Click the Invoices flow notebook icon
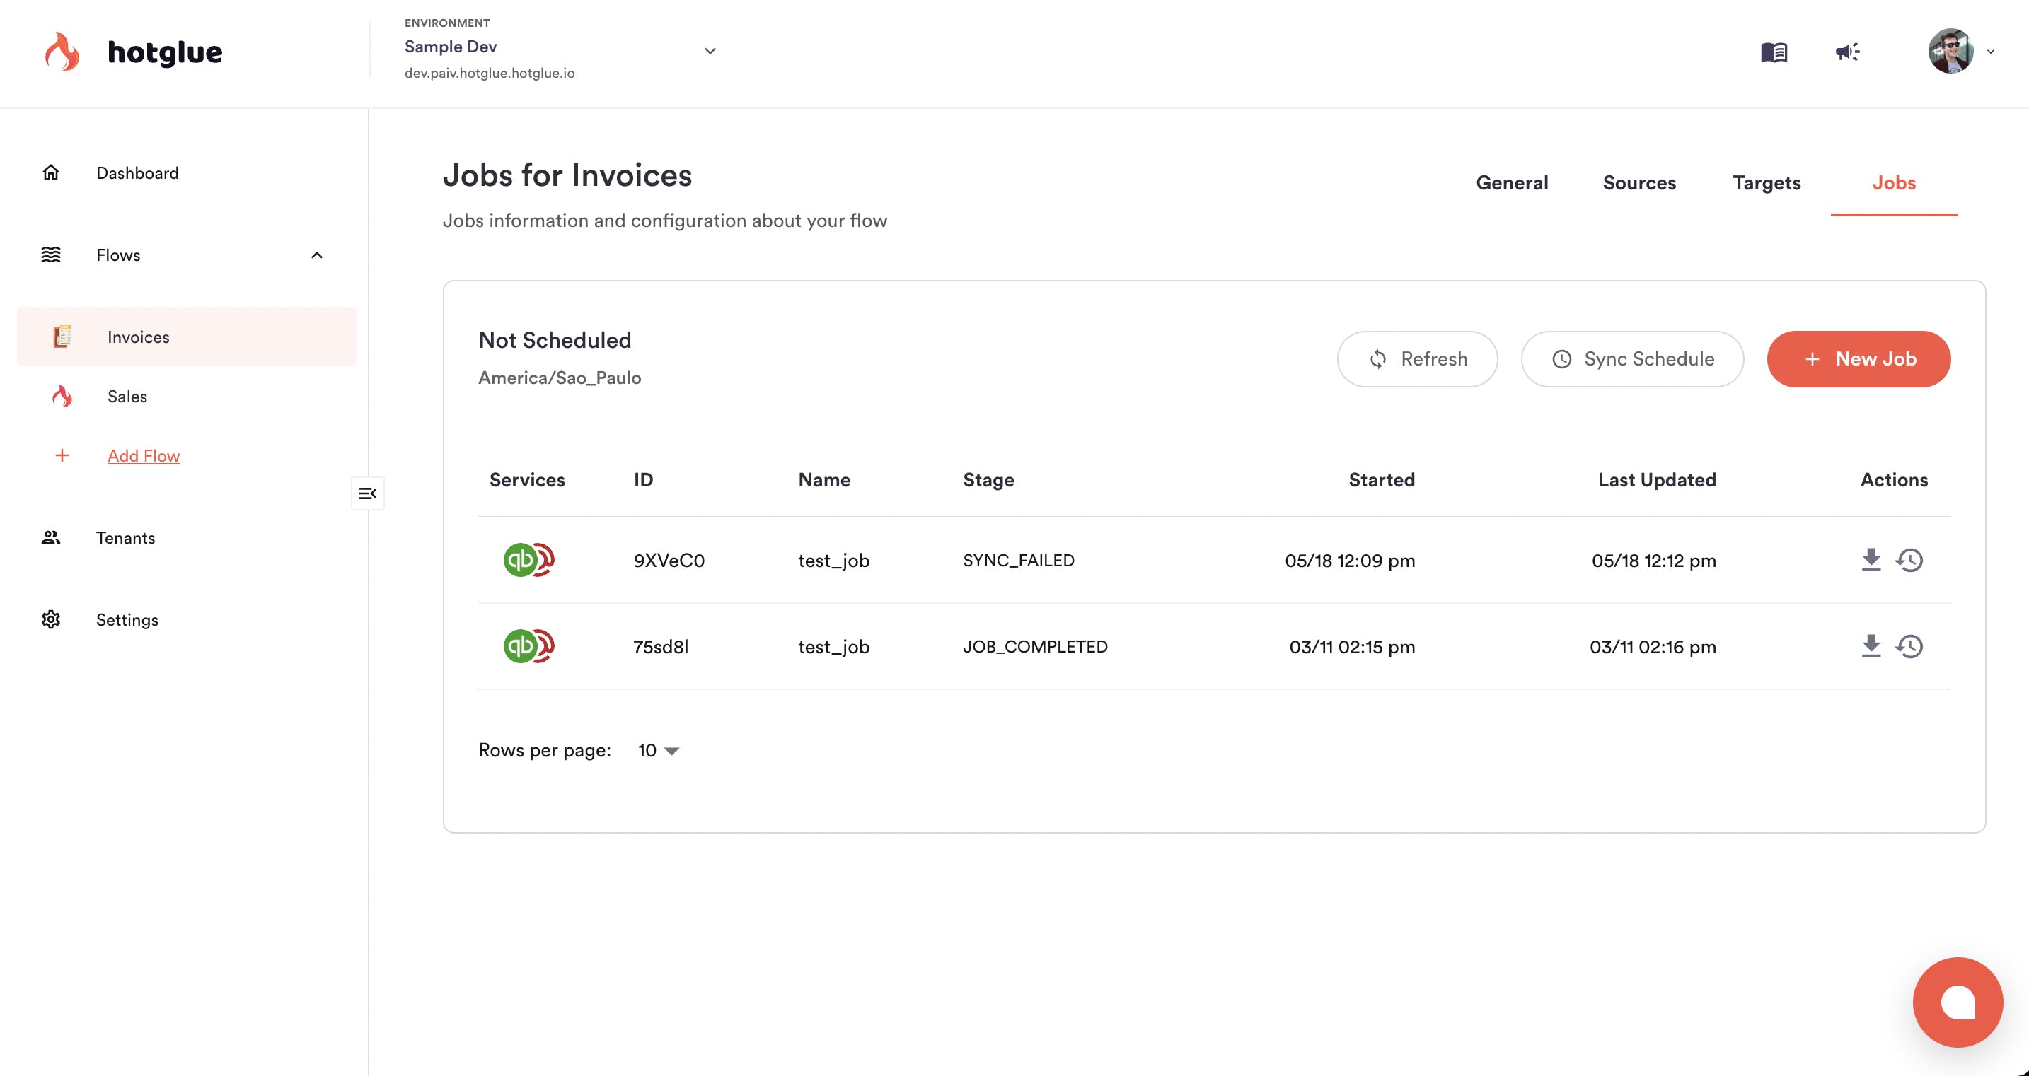Viewport: 2029px width, 1076px height. tap(62, 337)
